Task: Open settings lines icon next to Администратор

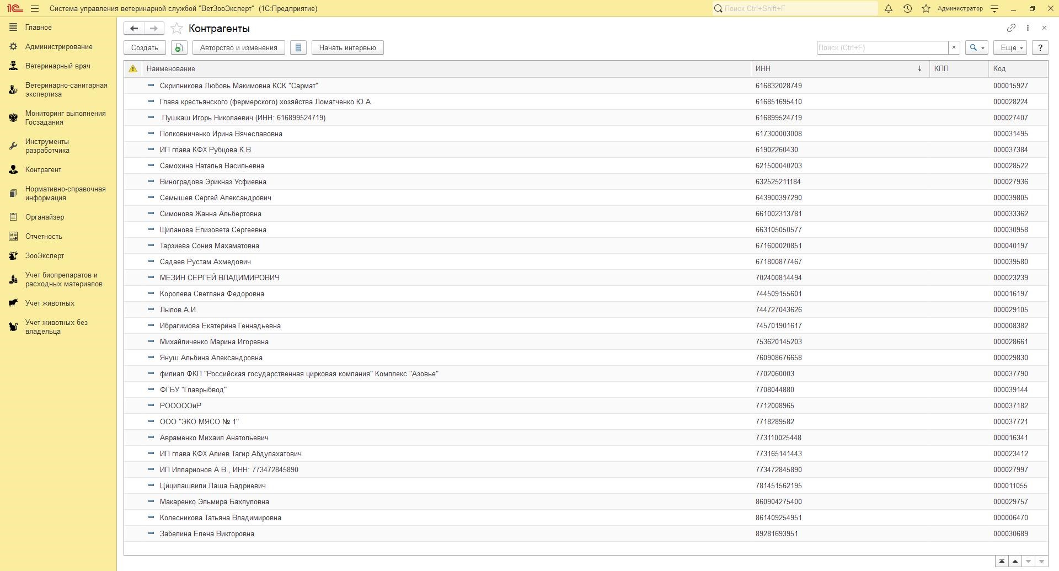Action: pos(994,8)
